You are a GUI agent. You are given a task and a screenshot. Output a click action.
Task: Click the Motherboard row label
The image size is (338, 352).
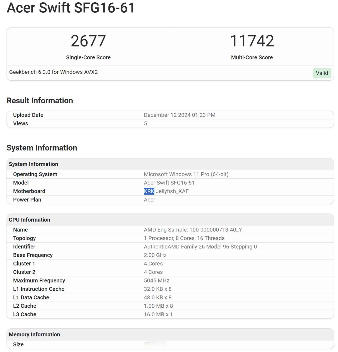(x=29, y=191)
